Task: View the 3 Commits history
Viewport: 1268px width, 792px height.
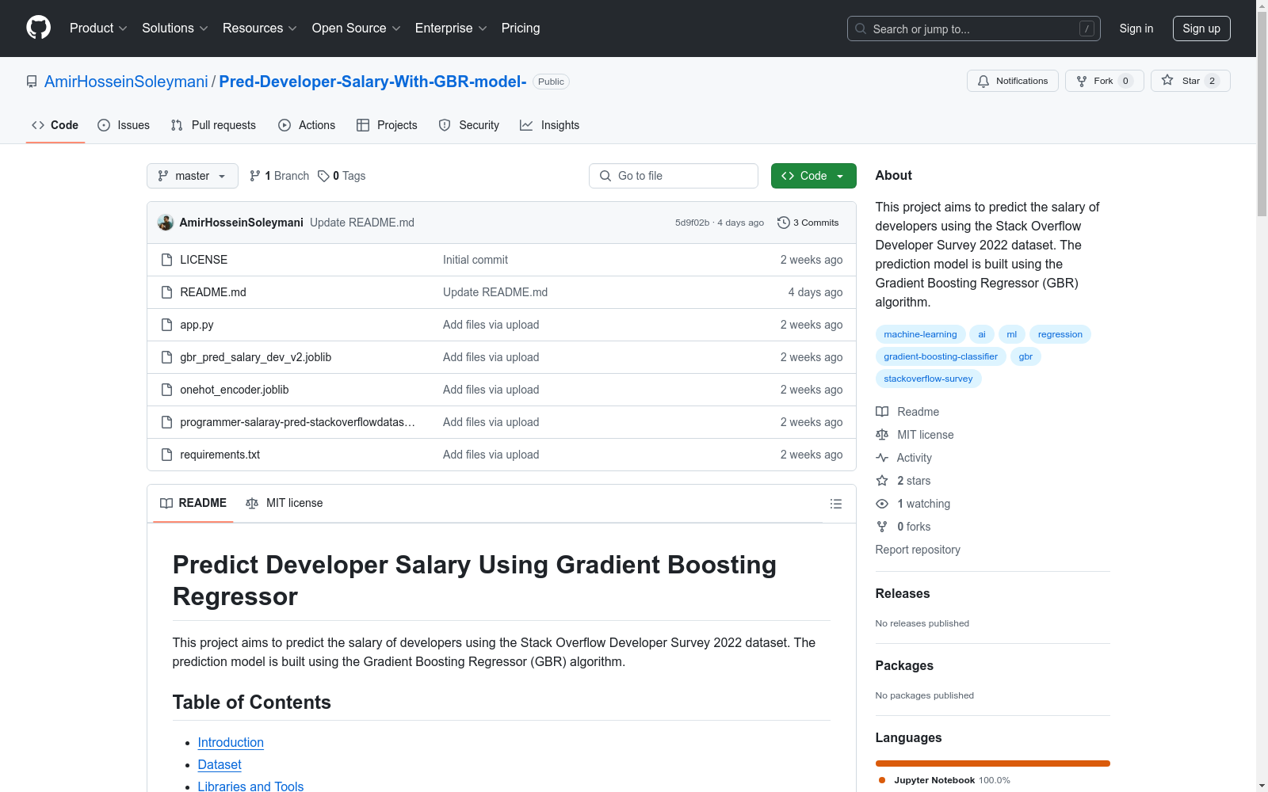Action: [808, 223]
